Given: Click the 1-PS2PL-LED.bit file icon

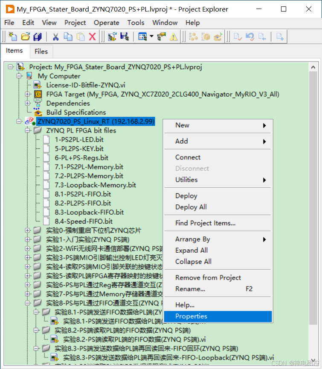Looking at the screenshot, I should tap(46, 139).
